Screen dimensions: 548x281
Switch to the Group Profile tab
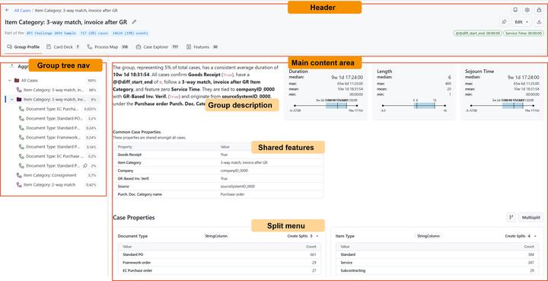24,47
